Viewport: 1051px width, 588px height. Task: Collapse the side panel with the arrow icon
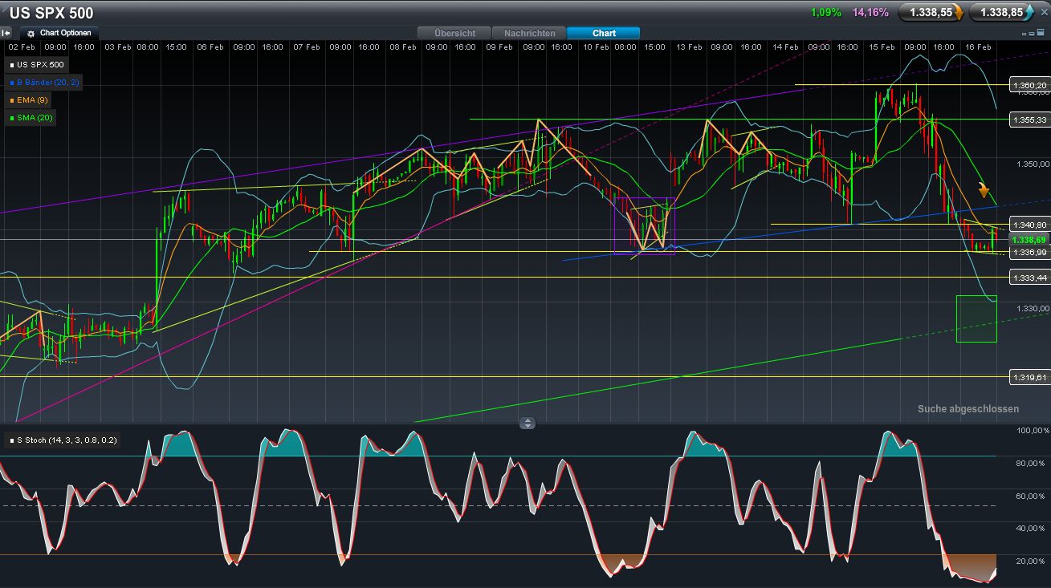[x=6, y=33]
